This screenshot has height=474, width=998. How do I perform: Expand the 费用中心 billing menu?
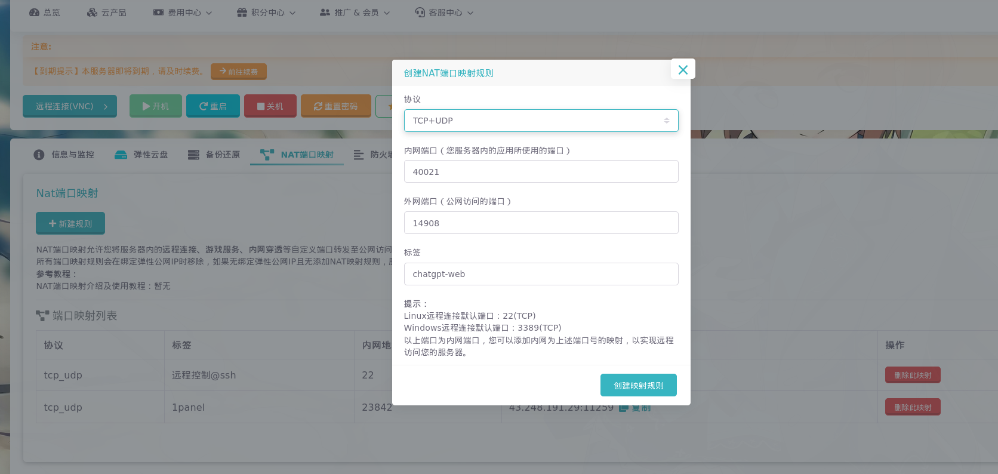point(183,13)
